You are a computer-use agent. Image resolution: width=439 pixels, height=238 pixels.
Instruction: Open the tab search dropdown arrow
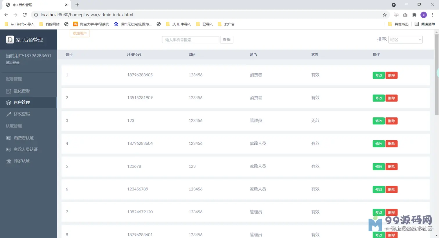[394, 5]
